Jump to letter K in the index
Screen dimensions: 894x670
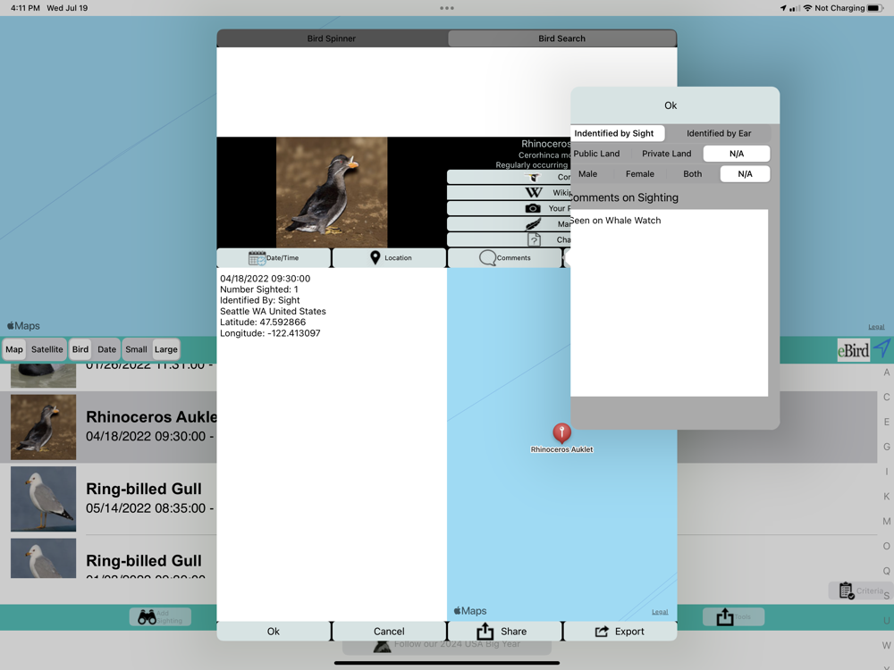pyautogui.click(x=887, y=497)
